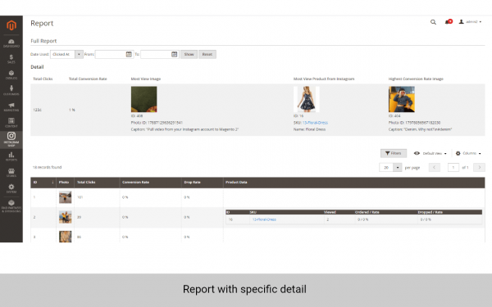
Task: Open the photo thumbnail in row 2
Action: pyautogui.click(x=66, y=217)
